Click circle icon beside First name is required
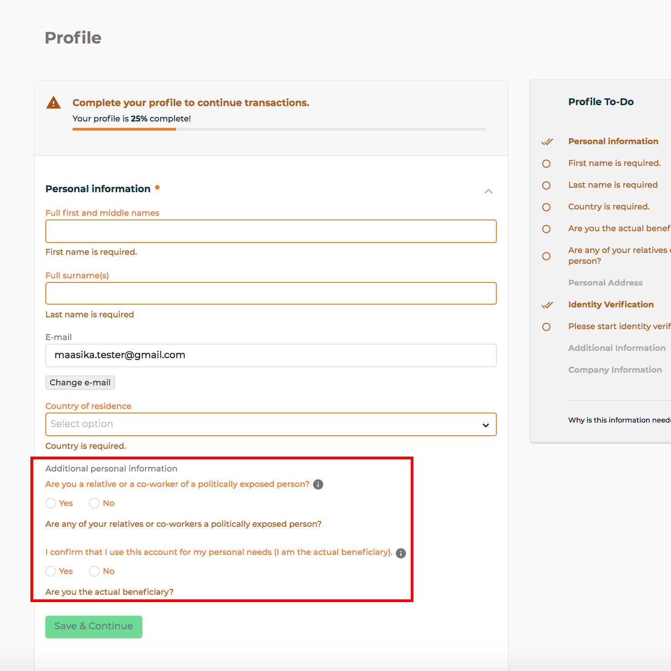 546,164
